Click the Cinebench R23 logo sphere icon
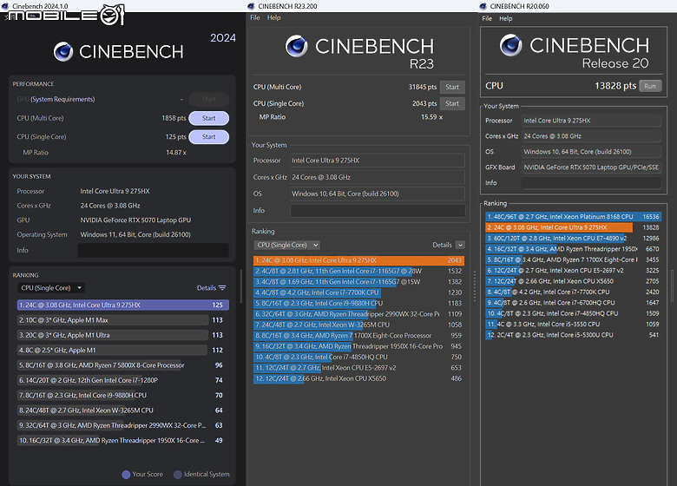The width and height of the screenshot is (677, 486). (296, 46)
